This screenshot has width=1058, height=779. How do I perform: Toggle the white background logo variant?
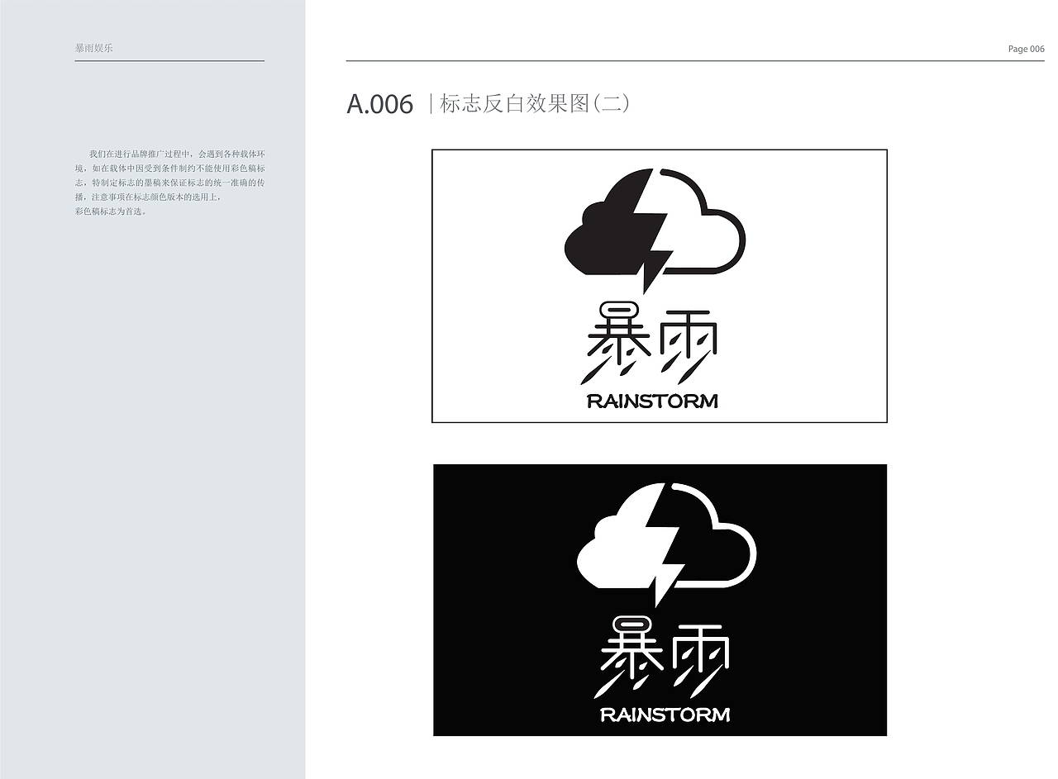click(659, 285)
